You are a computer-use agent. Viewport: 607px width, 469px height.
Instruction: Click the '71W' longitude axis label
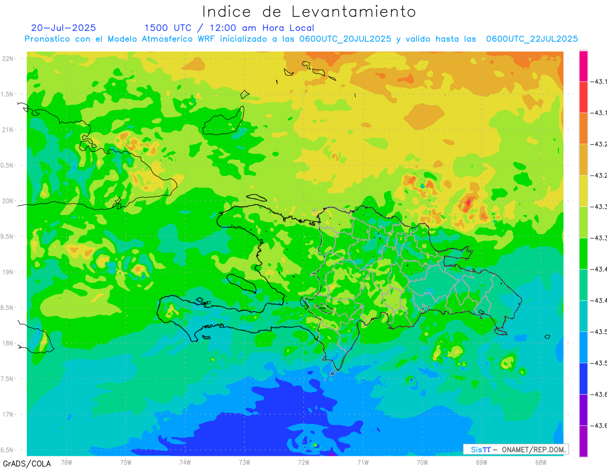[x=363, y=462]
